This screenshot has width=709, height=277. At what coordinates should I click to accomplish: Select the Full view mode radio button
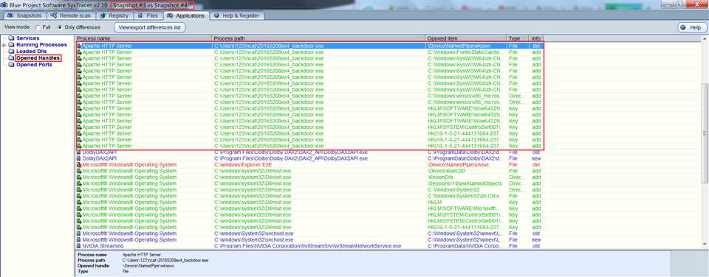pyautogui.click(x=38, y=27)
